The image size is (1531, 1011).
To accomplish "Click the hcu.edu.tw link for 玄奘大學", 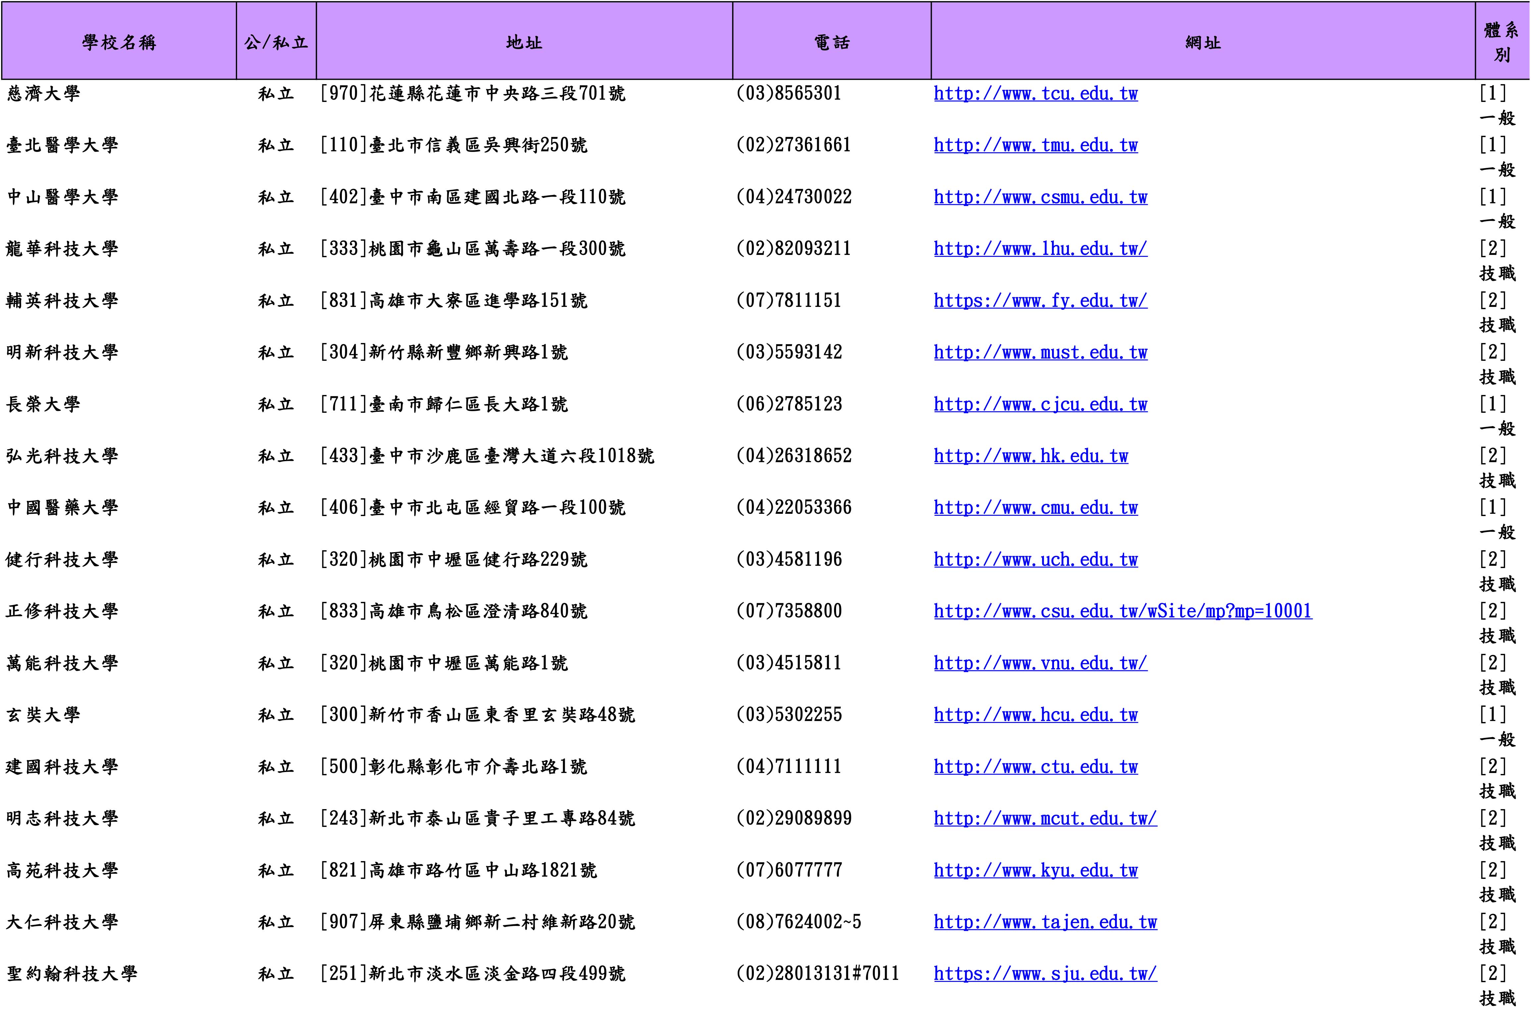I will point(1035,715).
